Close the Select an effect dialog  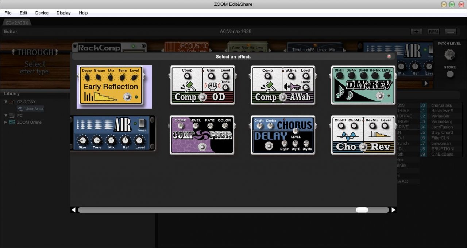(x=389, y=56)
